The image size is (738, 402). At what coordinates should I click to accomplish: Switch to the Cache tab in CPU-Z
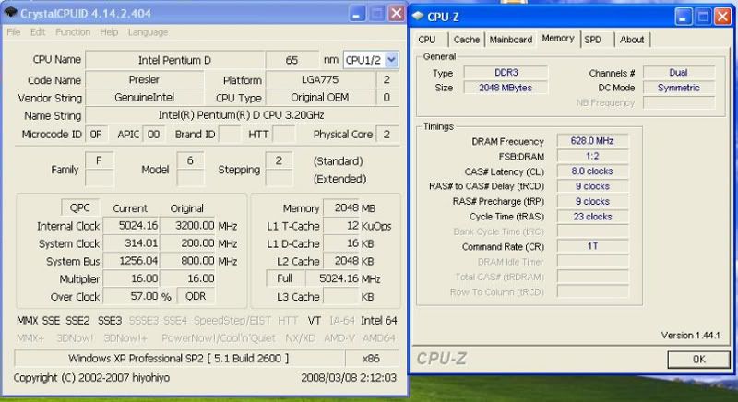point(467,40)
